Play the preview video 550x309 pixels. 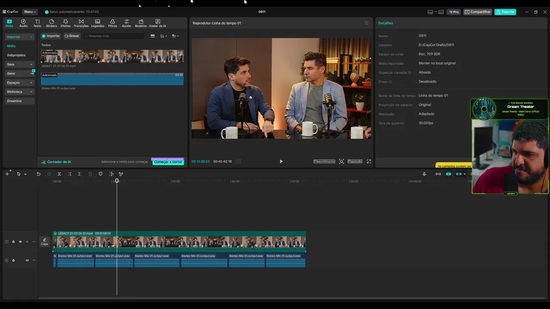click(x=281, y=161)
